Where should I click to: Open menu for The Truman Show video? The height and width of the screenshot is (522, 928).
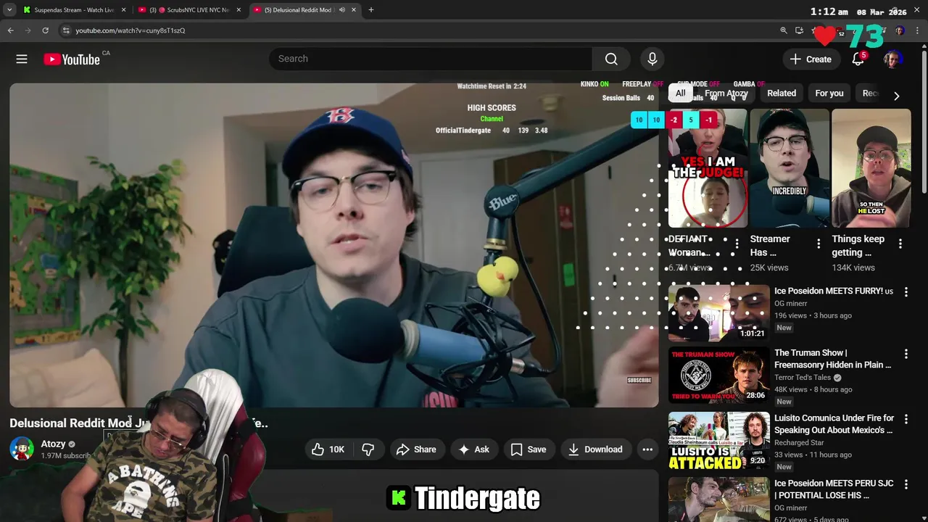906,354
